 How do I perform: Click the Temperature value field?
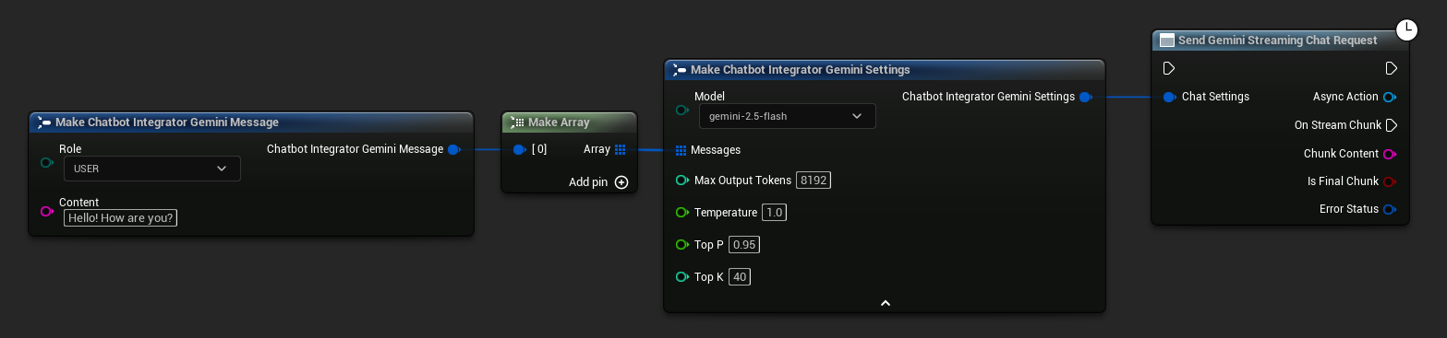(775, 213)
